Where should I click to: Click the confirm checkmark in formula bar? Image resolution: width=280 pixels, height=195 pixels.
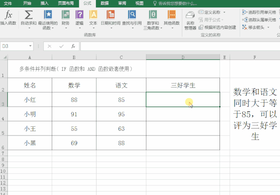61,46
